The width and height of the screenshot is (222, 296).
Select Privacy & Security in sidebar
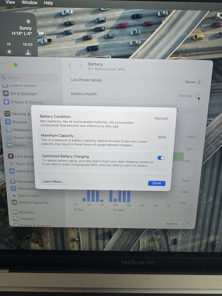click(27, 102)
